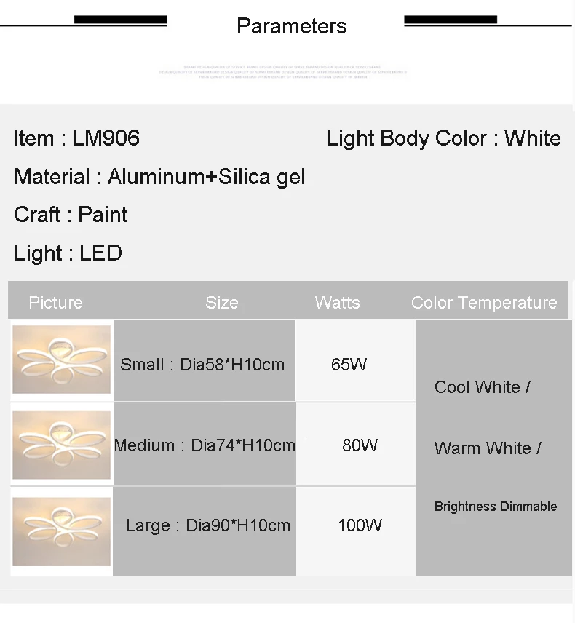Select the Small Dia58*H10cm size cell

point(205,360)
